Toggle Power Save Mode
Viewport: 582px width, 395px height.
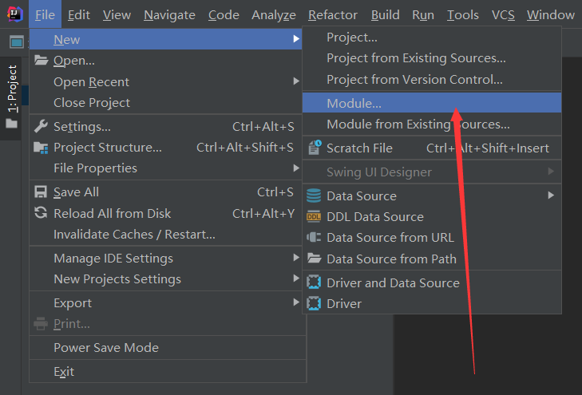pyautogui.click(x=105, y=348)
